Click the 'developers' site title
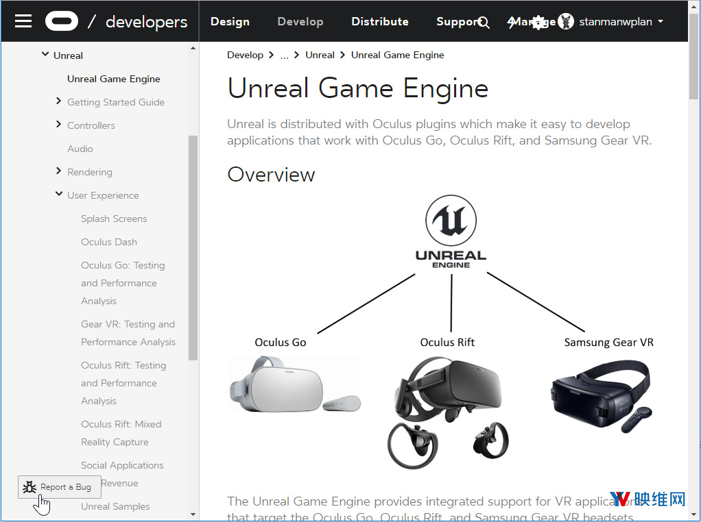The image size is (701, 522). [x=147, y=22]
